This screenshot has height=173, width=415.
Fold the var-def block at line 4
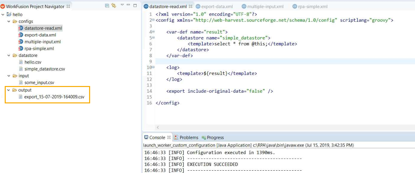153,32
